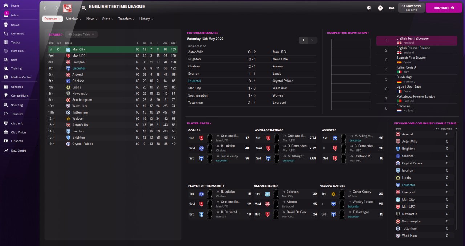Click the date 14 May 2022 button

pyautogui.click(x=412, y=8)
